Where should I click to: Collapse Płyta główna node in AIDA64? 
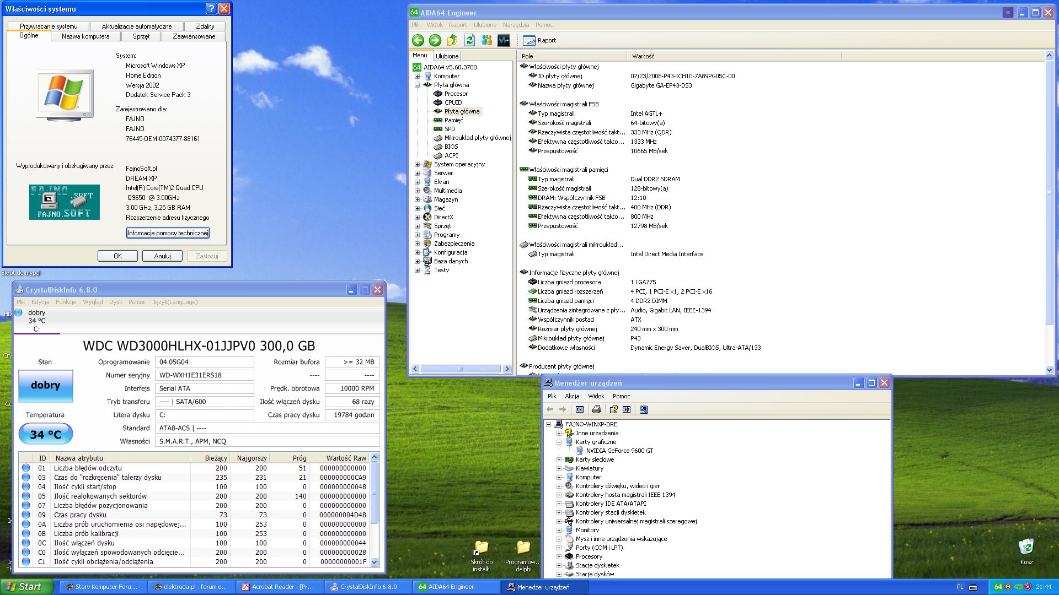(418, 85)
